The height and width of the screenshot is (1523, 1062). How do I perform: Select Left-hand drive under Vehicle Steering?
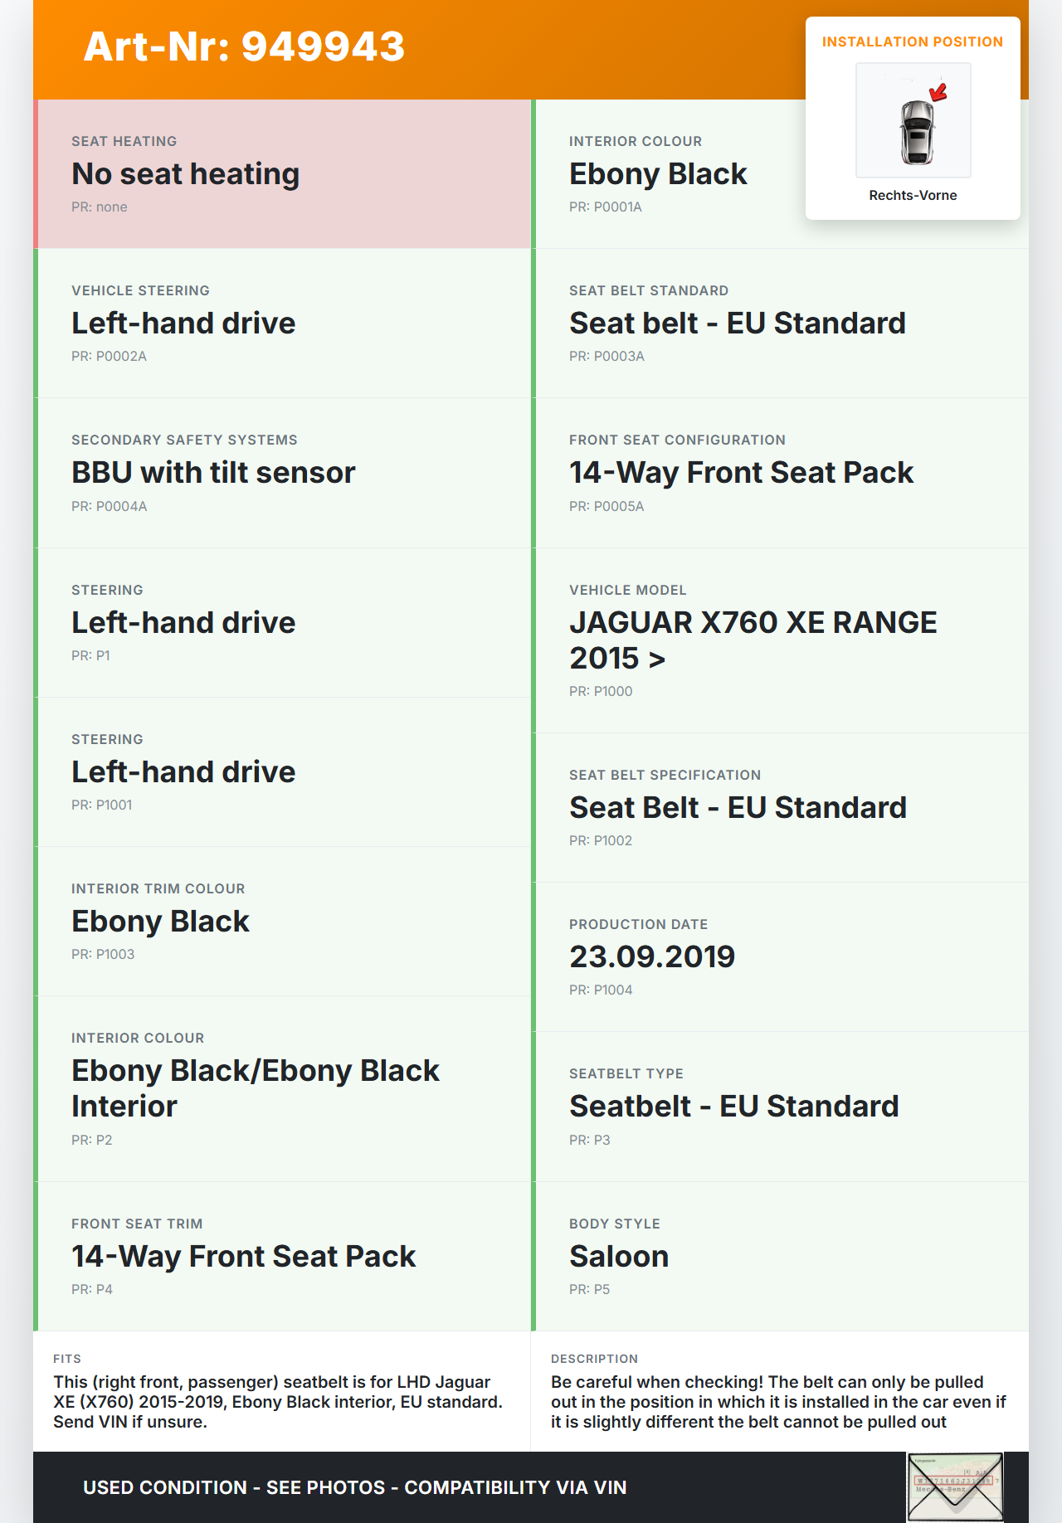tap(183, 324)
